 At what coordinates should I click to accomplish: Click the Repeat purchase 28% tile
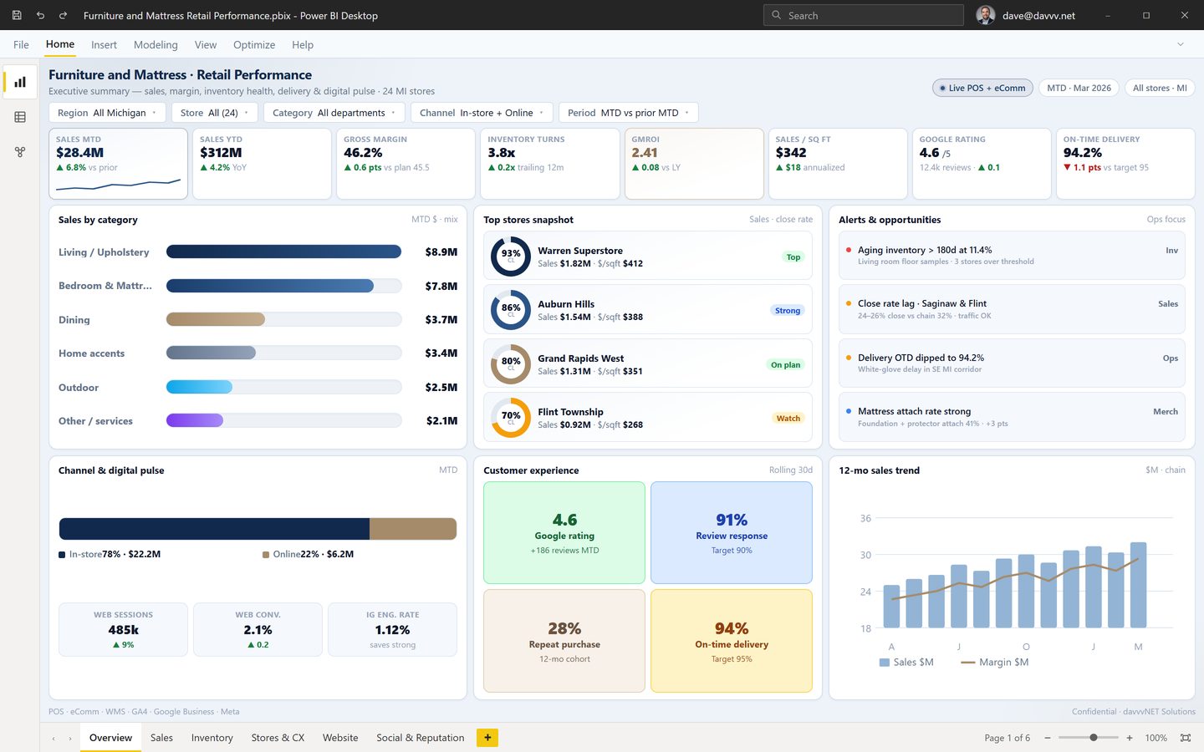564,641
